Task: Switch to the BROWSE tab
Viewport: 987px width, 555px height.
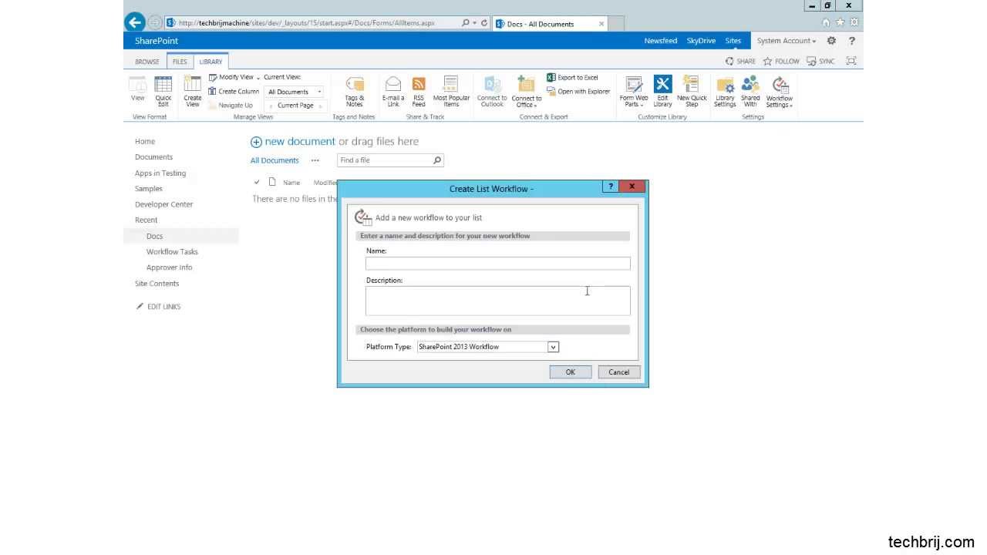Action: pos(147,61)
